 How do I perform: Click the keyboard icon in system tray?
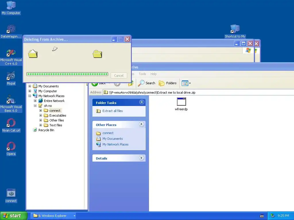point(262,216)
